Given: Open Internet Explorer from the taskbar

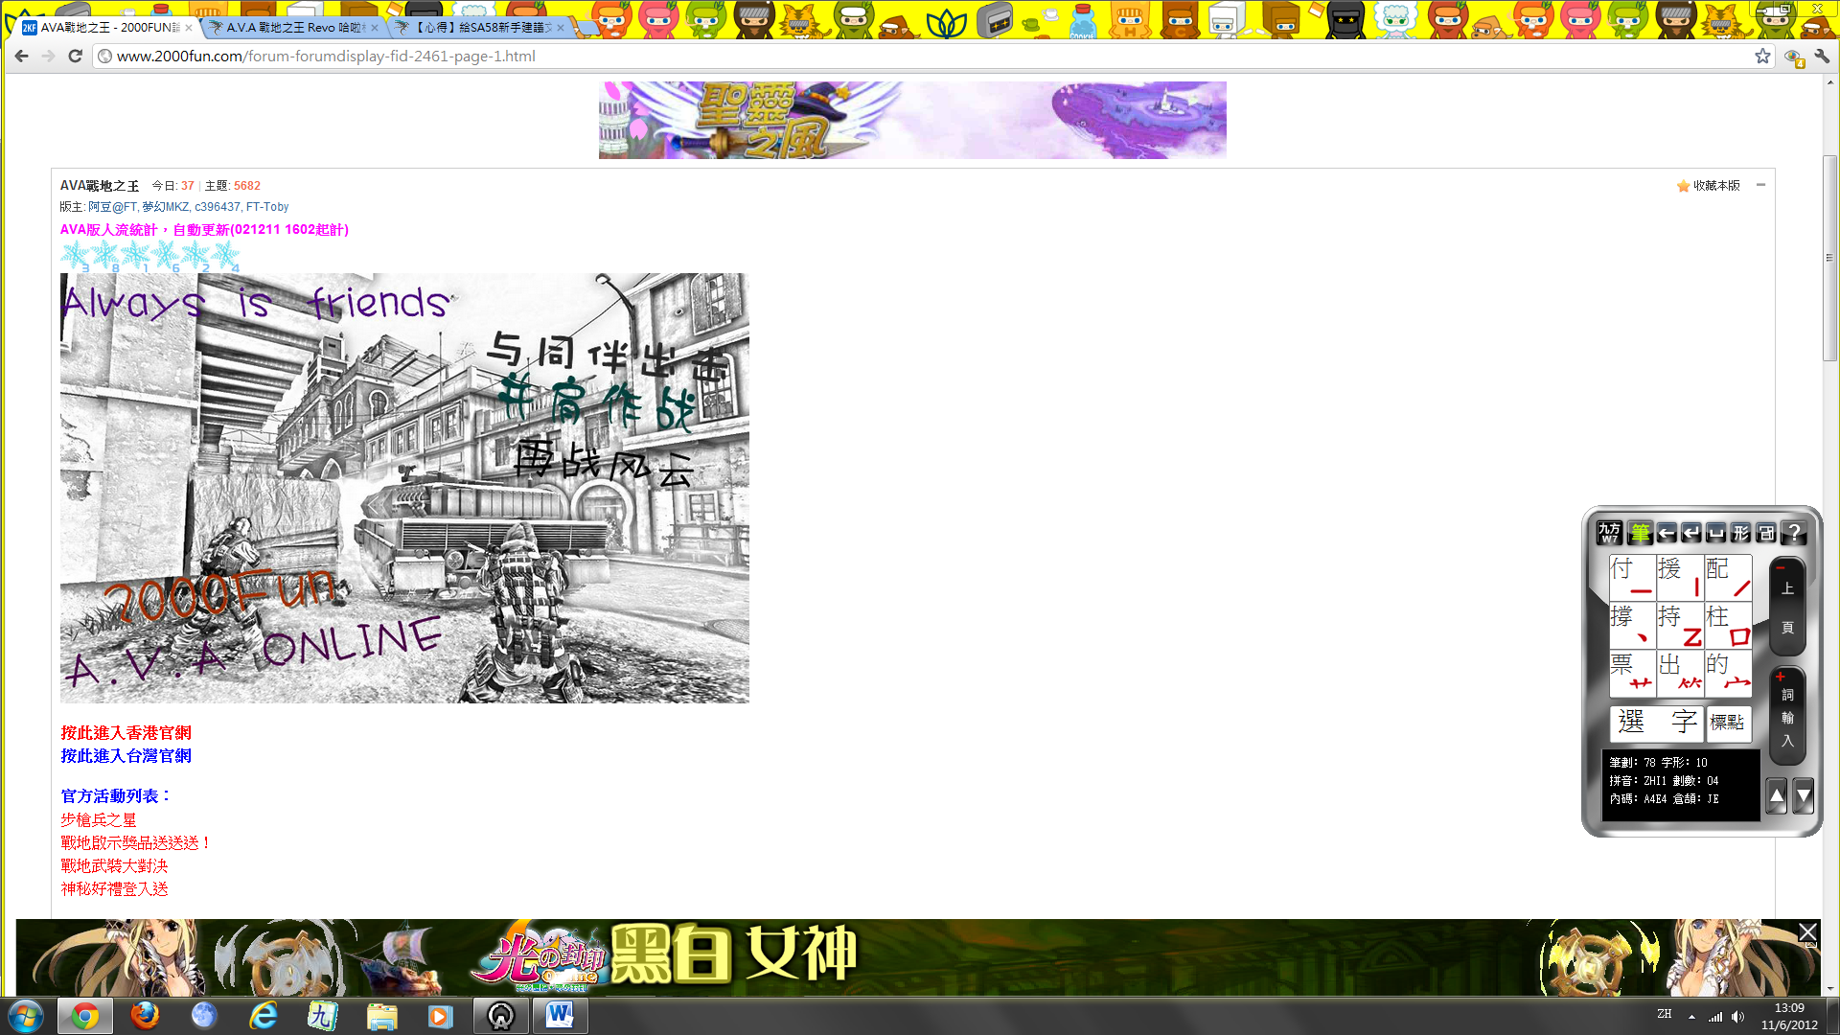Looking at the screenshot, I should pos(264,1016).
